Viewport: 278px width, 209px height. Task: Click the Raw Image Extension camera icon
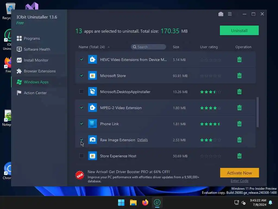[93, 140]
